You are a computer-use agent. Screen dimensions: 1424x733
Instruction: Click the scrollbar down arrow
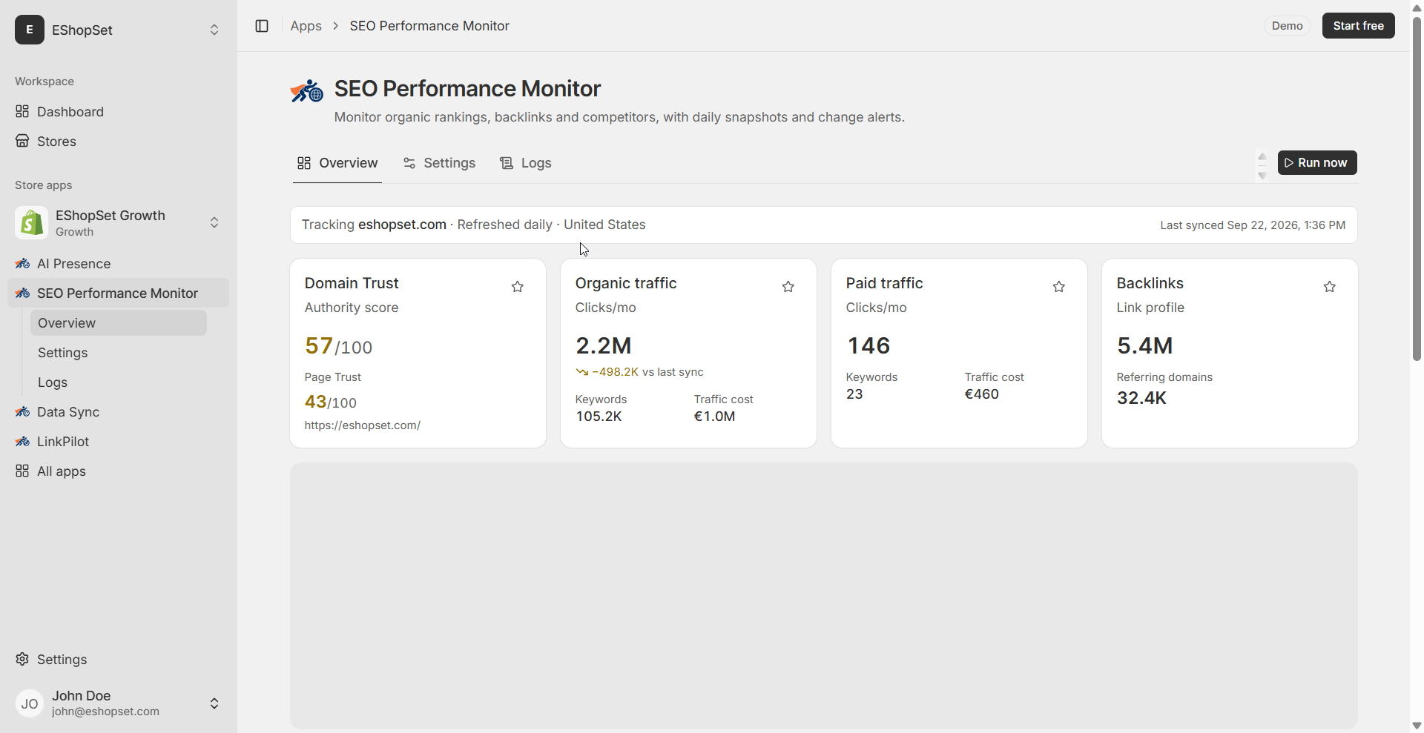(1417, 726)
